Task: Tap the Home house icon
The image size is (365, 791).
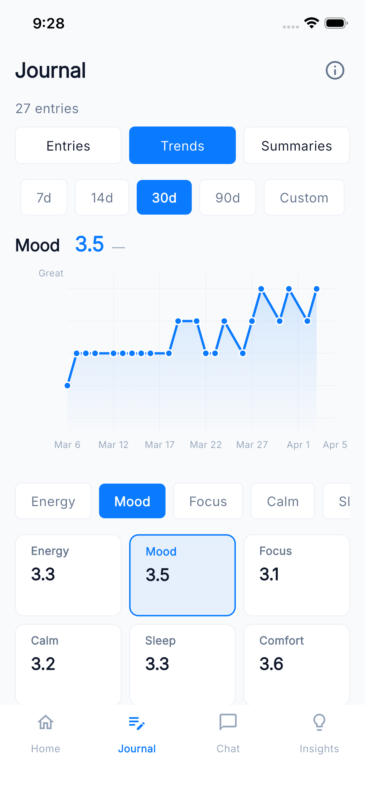Action: click(x=45, y=723)
